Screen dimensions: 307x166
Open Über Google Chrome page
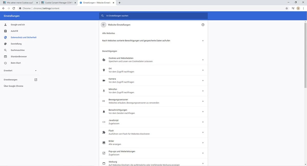(14, 86)
